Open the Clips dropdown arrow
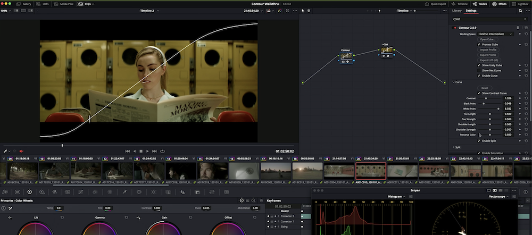 [x=93, y=4]
